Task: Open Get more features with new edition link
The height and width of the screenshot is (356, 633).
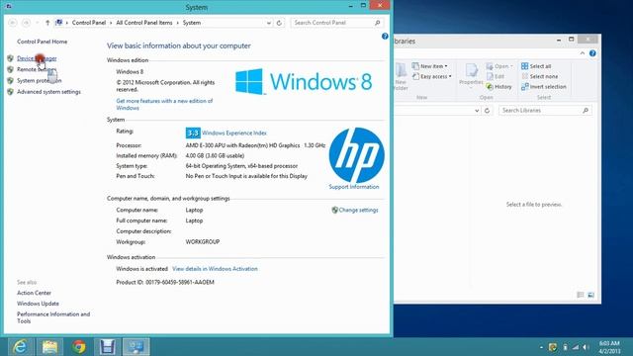Action: coord(164,105)
